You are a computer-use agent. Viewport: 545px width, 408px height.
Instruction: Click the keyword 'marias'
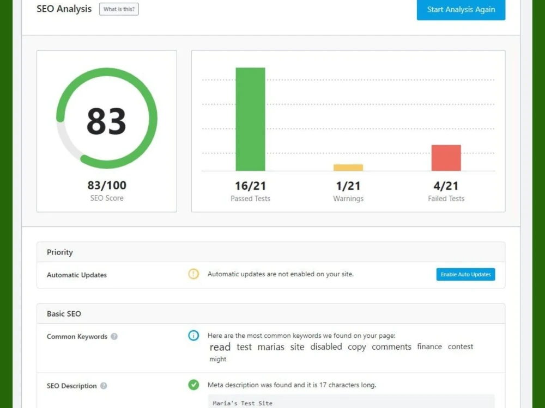tap(271, 347)
